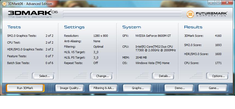Click the SM2.0 Graphics Tests label
This screenshot has height=109, width=235.
[22, 36]
